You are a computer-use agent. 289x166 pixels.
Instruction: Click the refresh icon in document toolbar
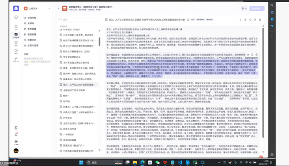250,20
